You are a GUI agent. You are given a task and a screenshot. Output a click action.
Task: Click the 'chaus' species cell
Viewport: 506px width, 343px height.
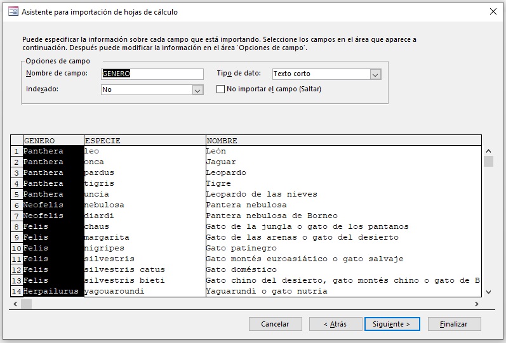point(145,226)
